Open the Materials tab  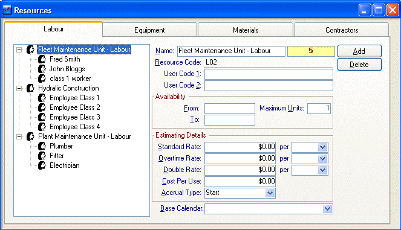point(246,30)
